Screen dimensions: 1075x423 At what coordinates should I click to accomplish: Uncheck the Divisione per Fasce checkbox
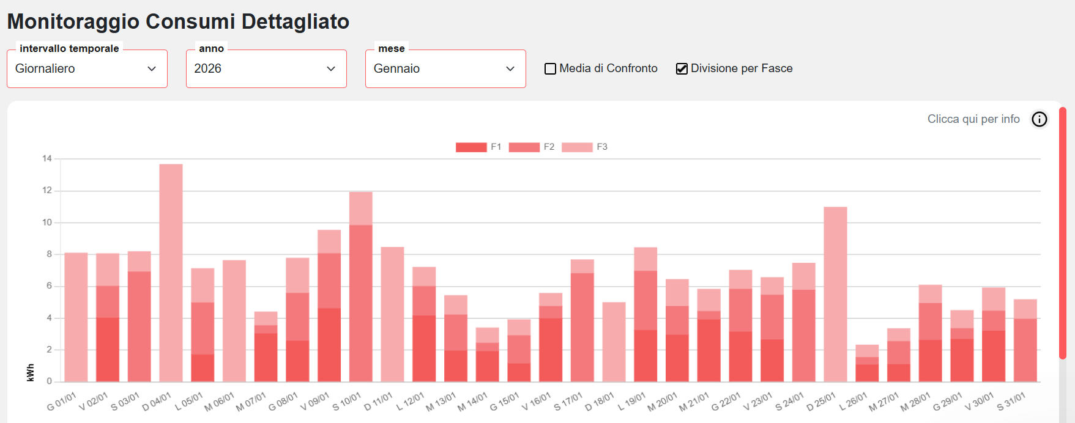[x=682, y=69]
